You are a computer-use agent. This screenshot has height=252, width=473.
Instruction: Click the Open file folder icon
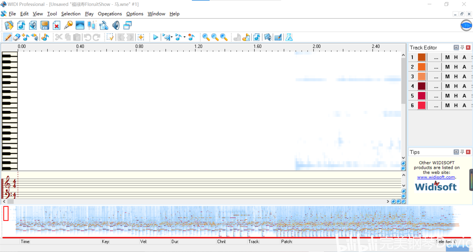click(9, 25)
